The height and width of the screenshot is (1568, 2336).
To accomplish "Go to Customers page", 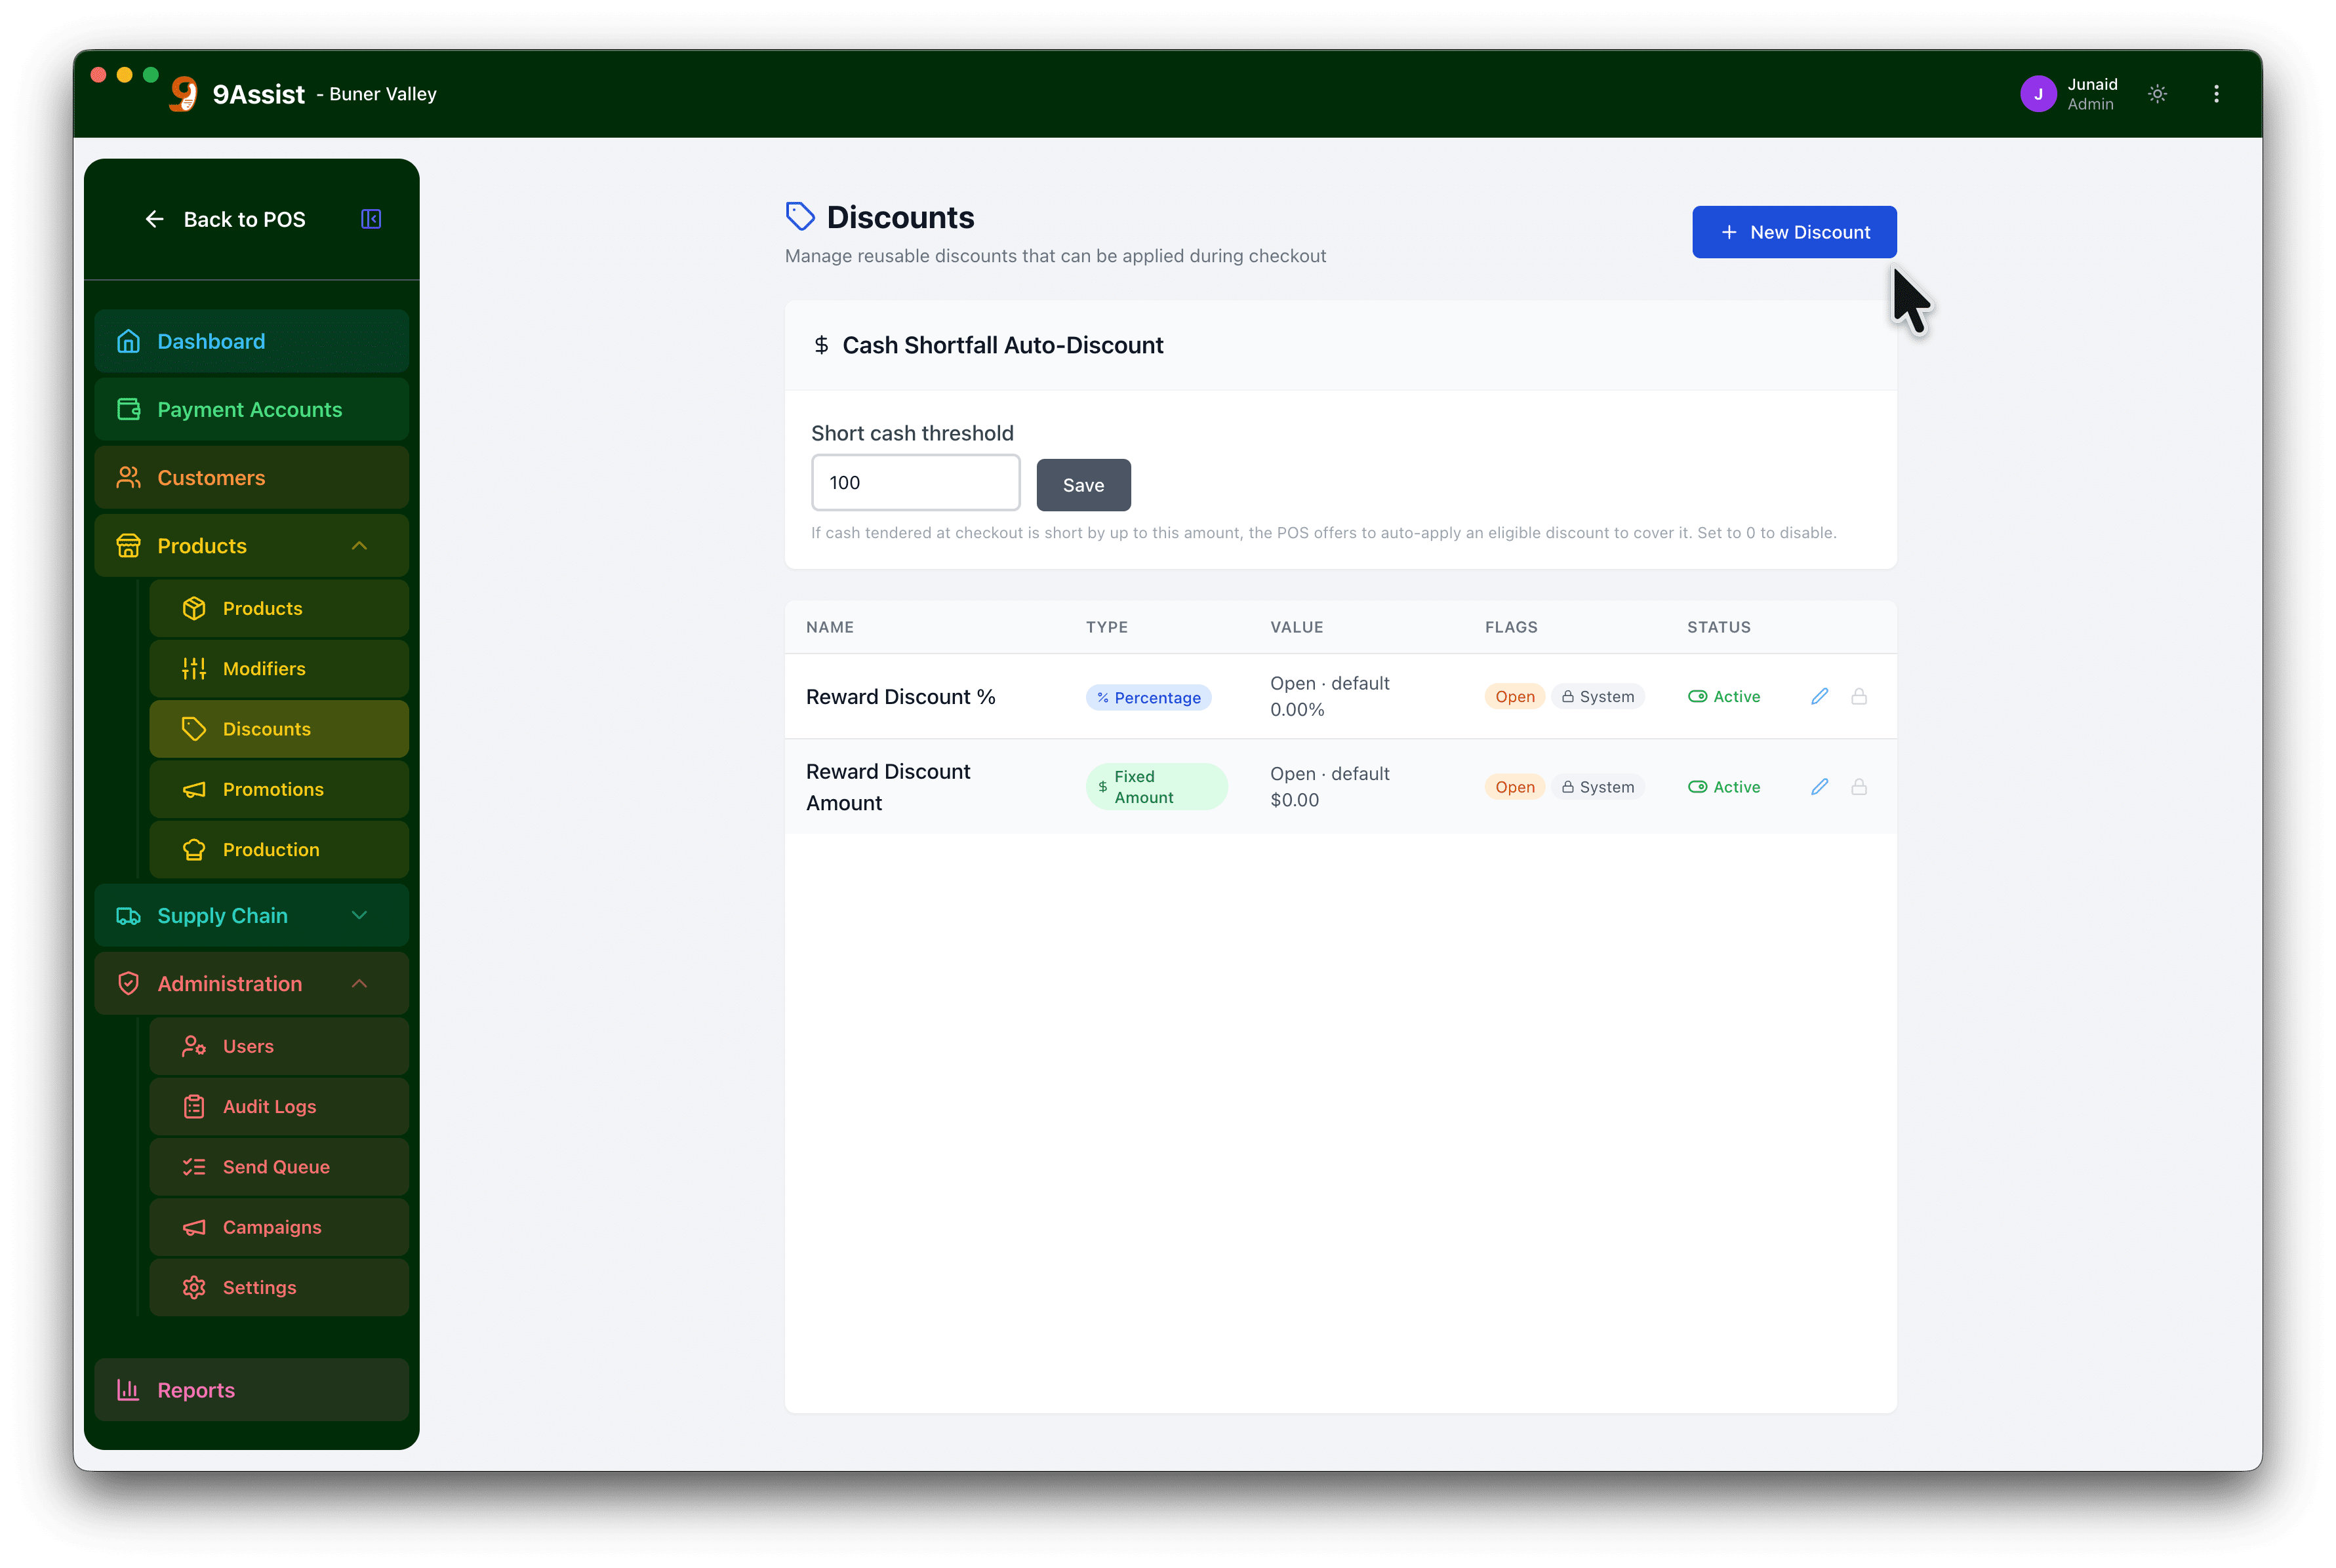I will tap(251, 478).
